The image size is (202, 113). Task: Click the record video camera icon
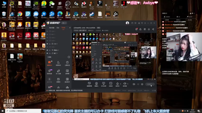(134, 84)
